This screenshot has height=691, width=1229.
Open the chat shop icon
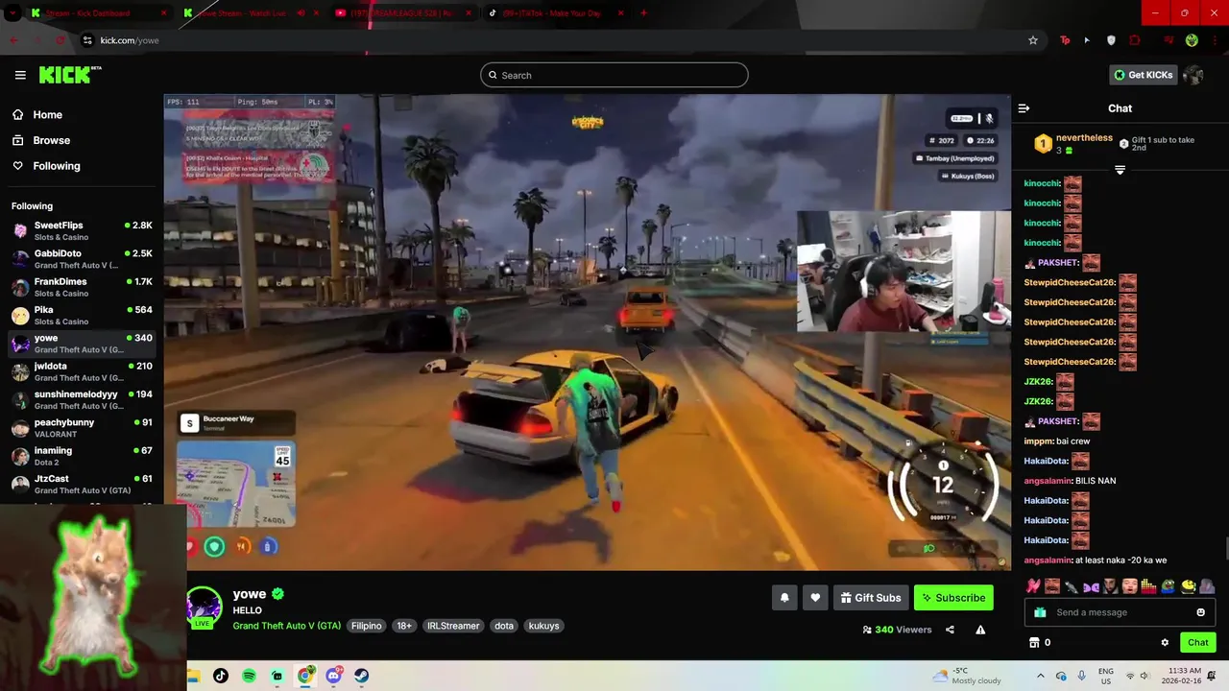(x=1034, y=642)
